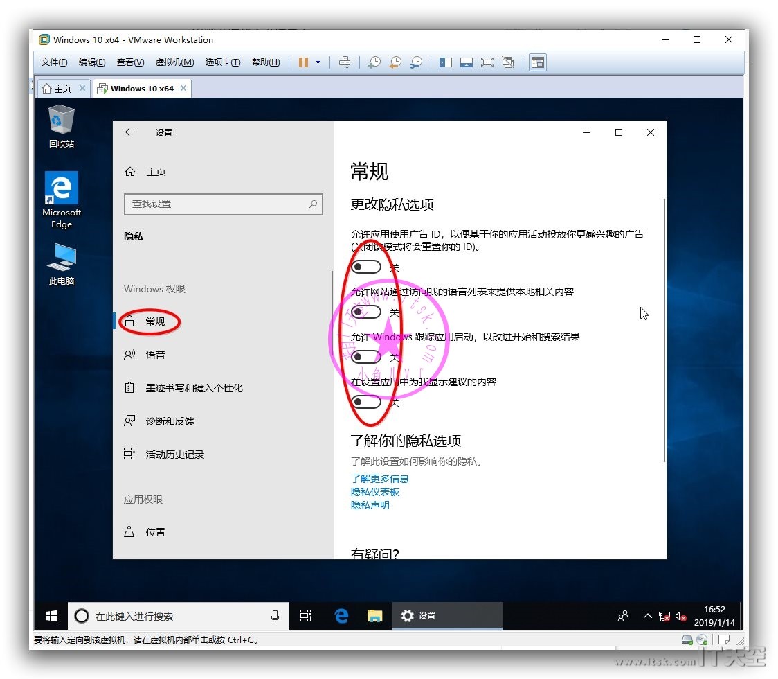Screen dimensions: 778x679
Task: Open 诊断和反馈 settings page
Action: 222,421
